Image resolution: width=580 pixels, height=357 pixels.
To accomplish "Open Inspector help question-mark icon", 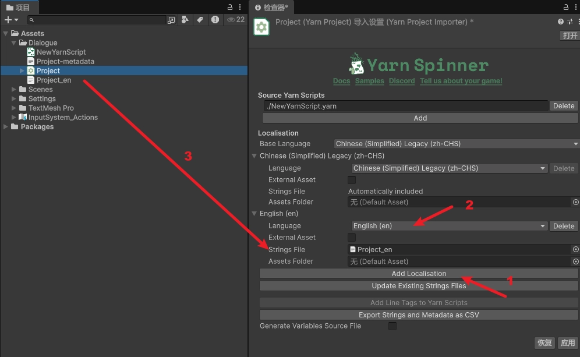I will click(x=561, y=22).
